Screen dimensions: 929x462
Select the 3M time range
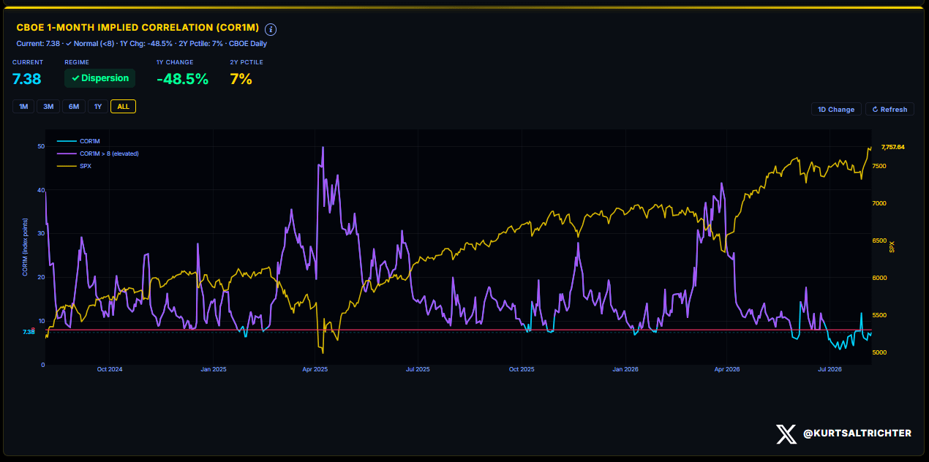click(48, 107)
